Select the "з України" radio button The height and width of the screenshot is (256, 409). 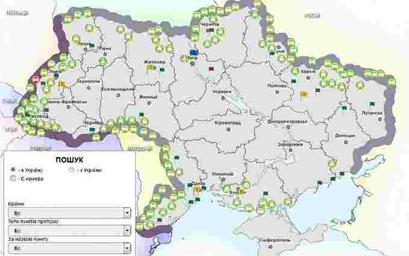click(72, 170)
